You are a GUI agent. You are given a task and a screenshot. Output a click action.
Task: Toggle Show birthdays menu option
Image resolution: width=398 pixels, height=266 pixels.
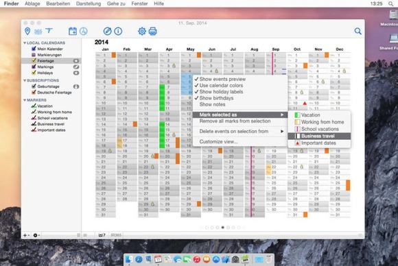[240, 98]
